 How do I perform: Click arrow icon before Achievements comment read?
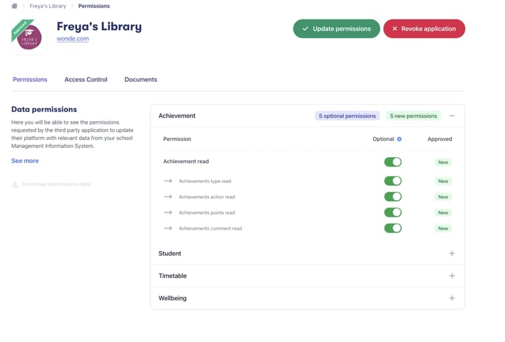point(168,228)
